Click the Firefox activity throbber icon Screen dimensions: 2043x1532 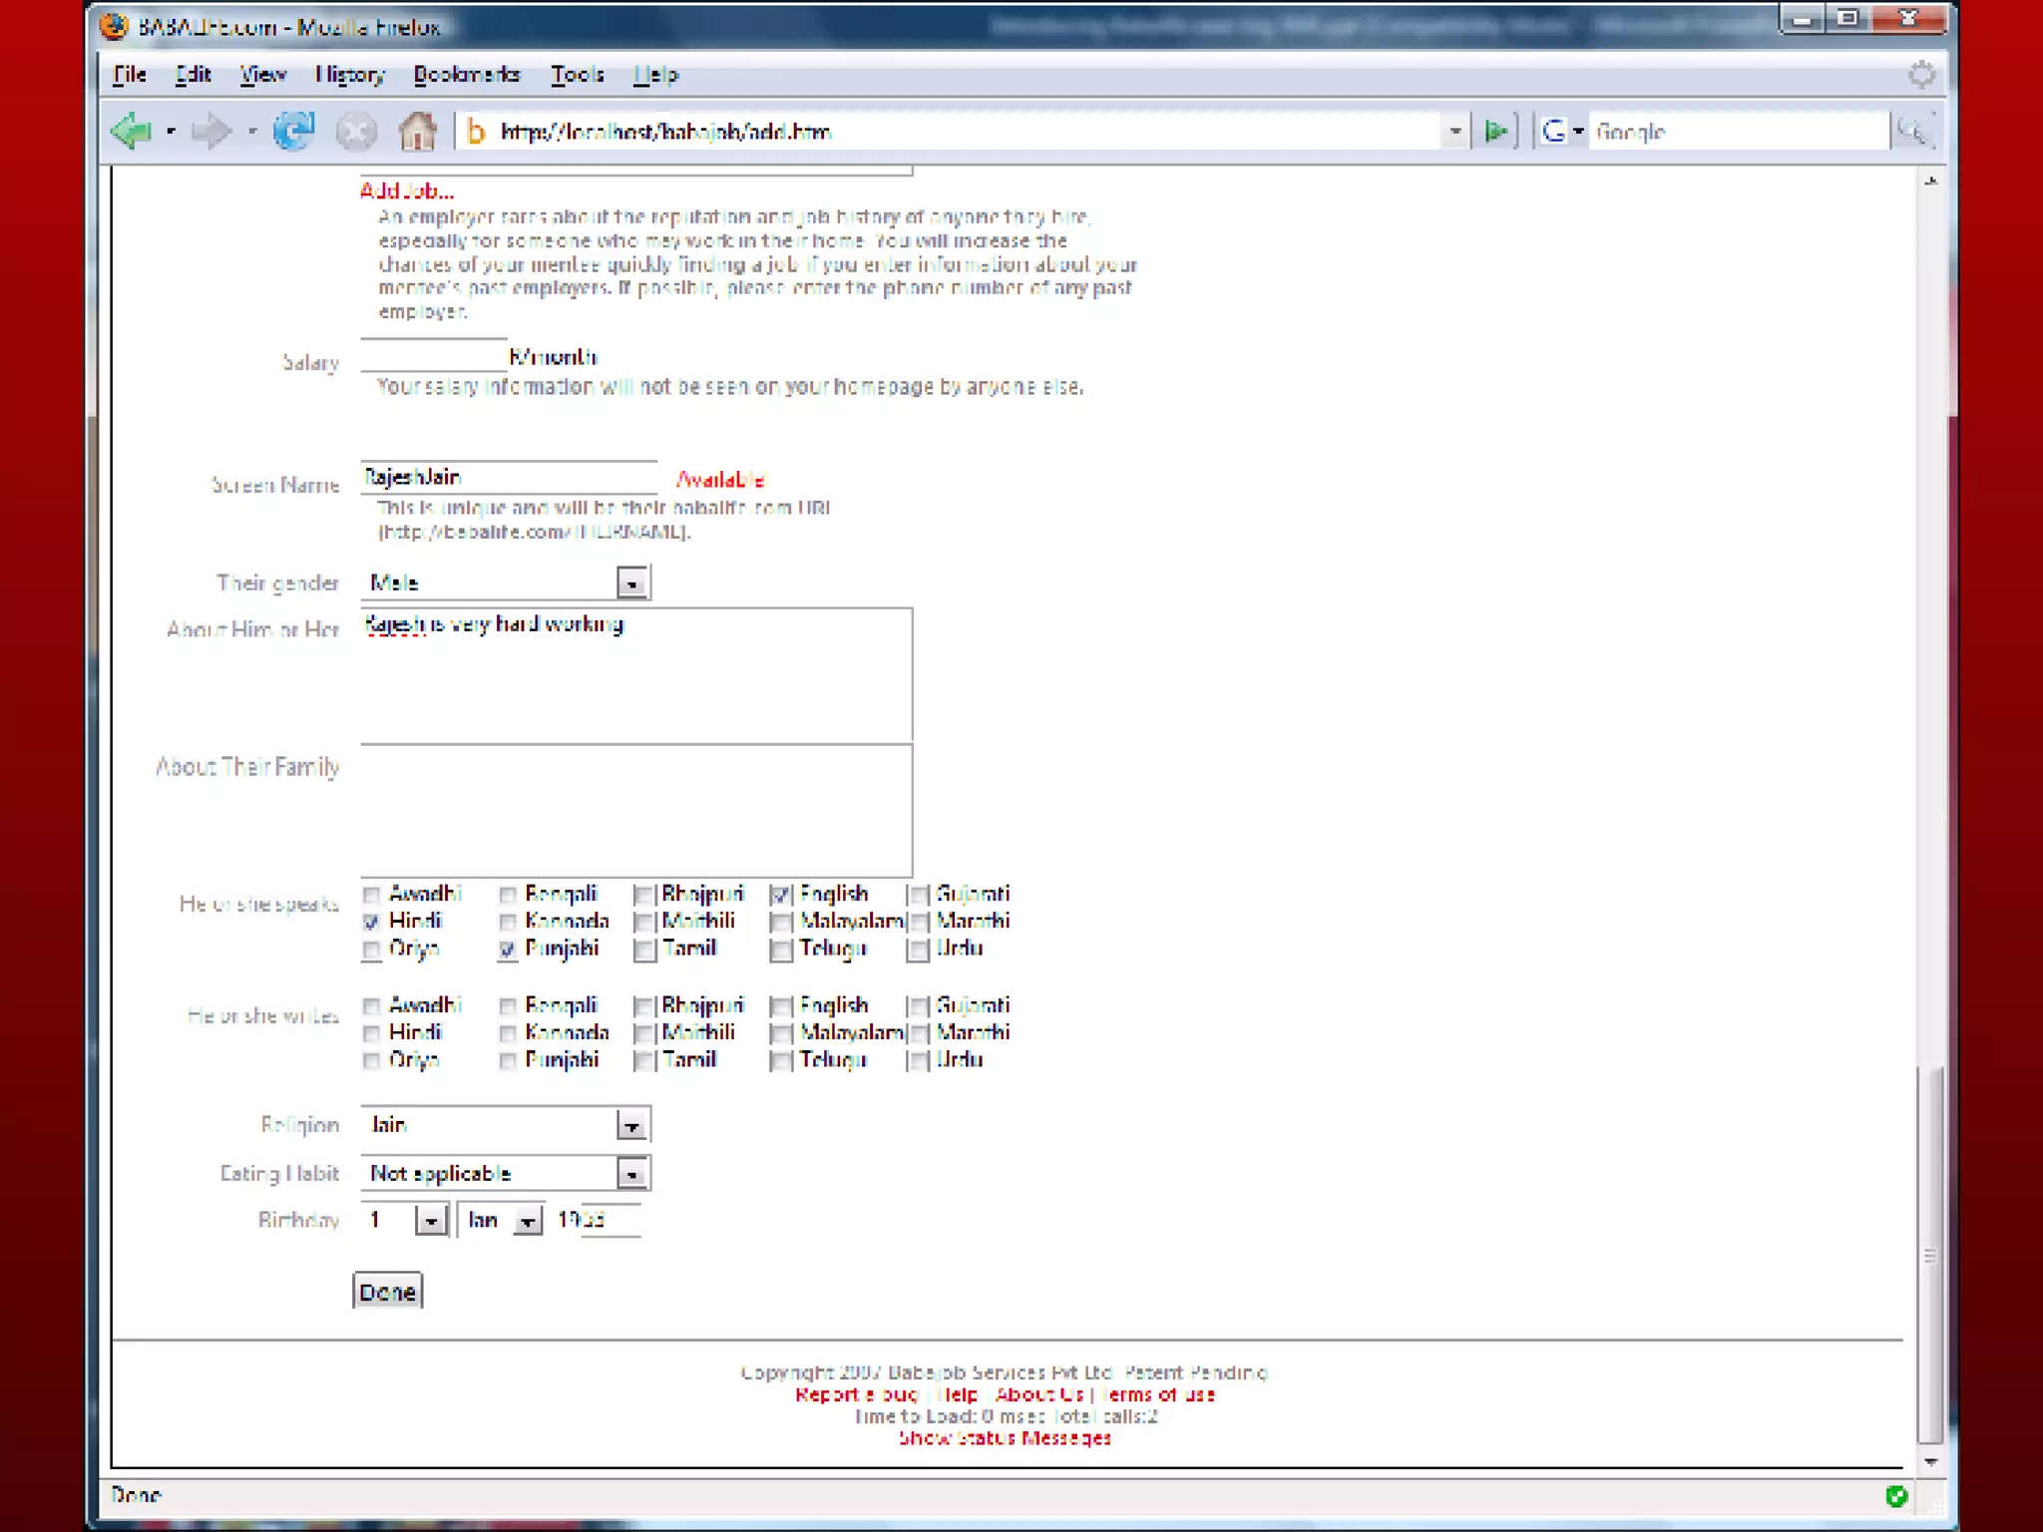click(1921, 75)
